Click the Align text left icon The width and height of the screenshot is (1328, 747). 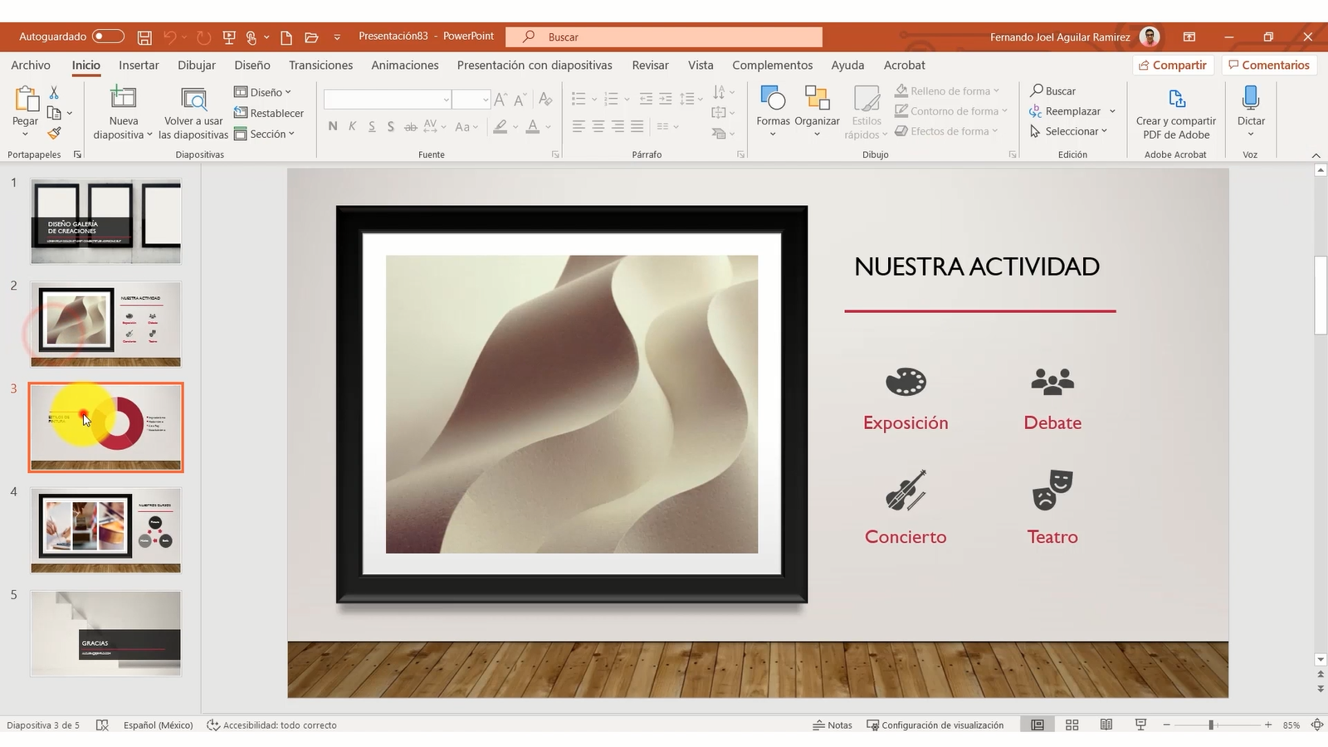[x=579, y=126]
